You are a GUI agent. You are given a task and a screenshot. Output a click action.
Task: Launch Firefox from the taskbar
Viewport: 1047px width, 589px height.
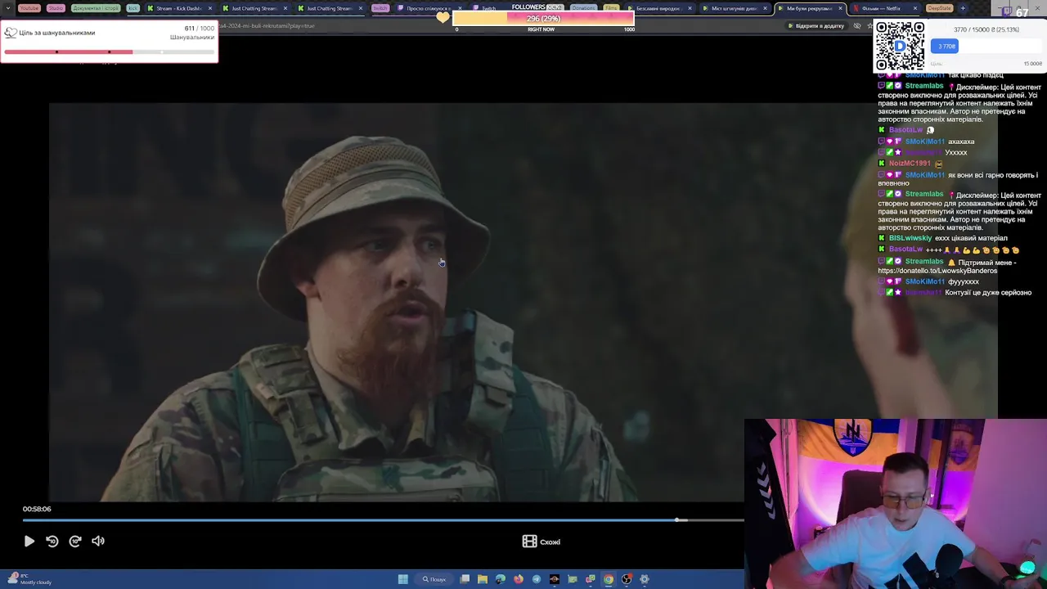519,579
